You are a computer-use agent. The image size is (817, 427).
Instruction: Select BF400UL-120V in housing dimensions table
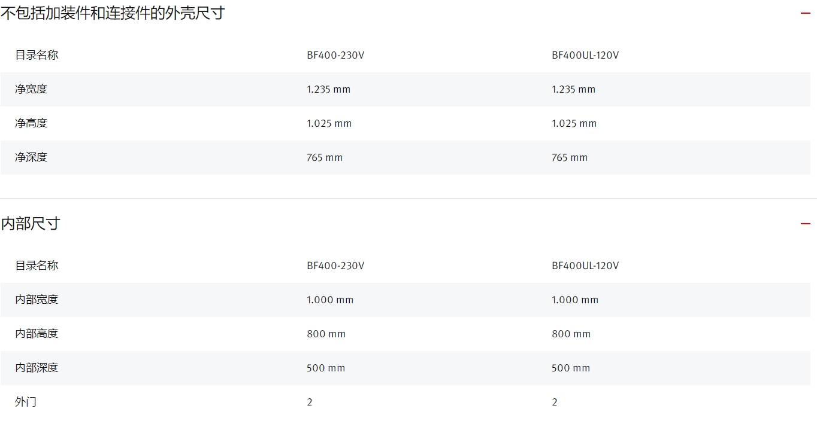pyautogui.click(x=585, y=56)
